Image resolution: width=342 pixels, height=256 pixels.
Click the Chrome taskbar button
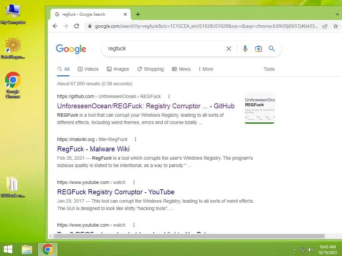point(48,249)
